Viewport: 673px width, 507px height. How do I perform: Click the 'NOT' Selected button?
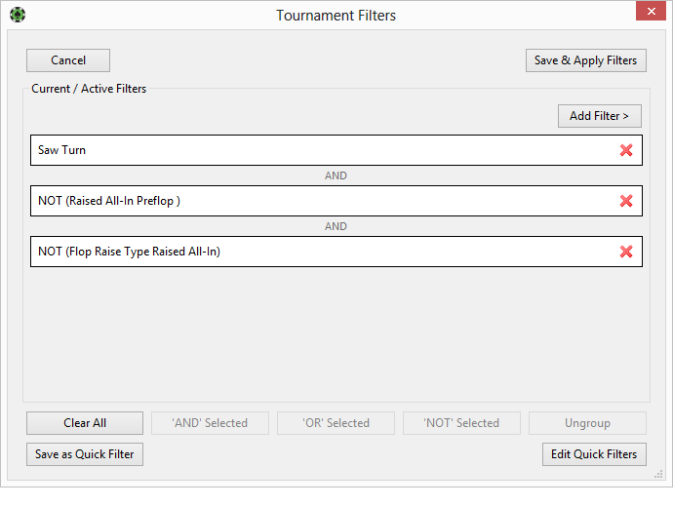point(461,423)
